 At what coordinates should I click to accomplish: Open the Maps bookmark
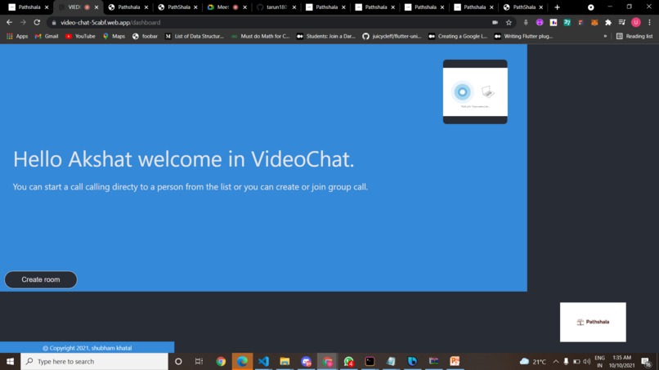[114, 36]
